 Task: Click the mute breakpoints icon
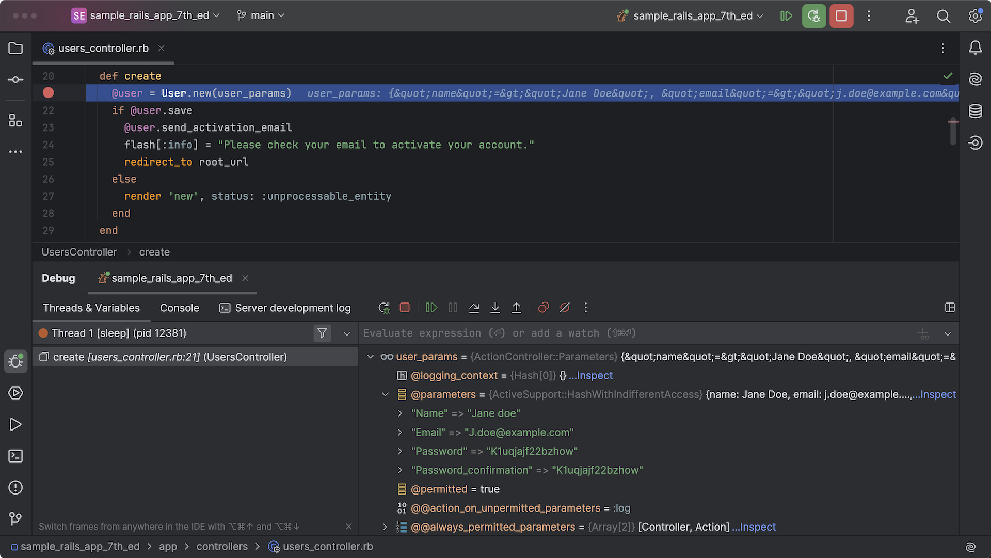(564, 308)
